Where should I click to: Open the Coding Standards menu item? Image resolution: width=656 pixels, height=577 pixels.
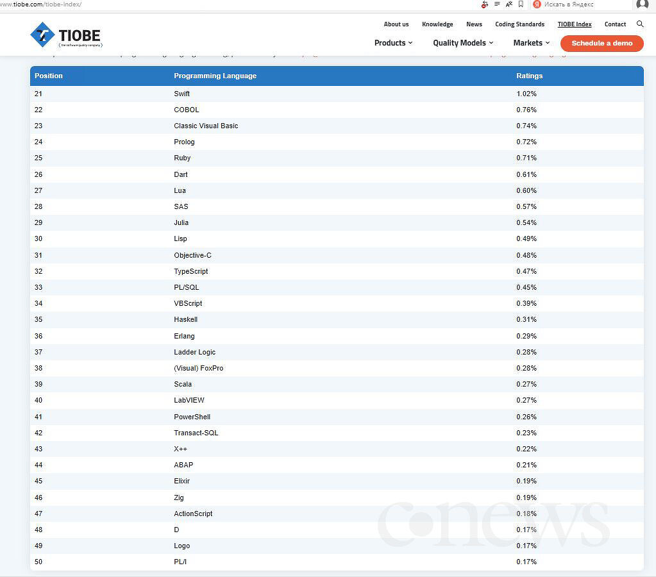click(519, 24)
